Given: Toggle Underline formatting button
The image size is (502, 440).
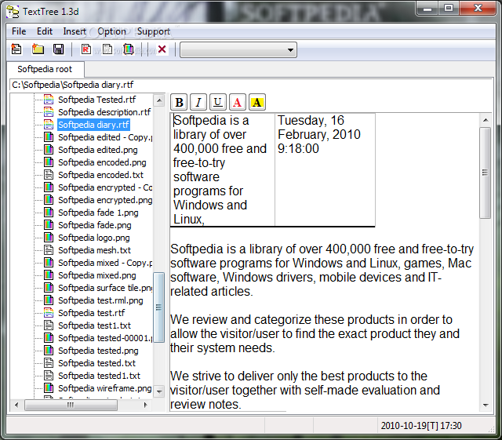Looking at the screenshot, I should [x=218, y=103].
